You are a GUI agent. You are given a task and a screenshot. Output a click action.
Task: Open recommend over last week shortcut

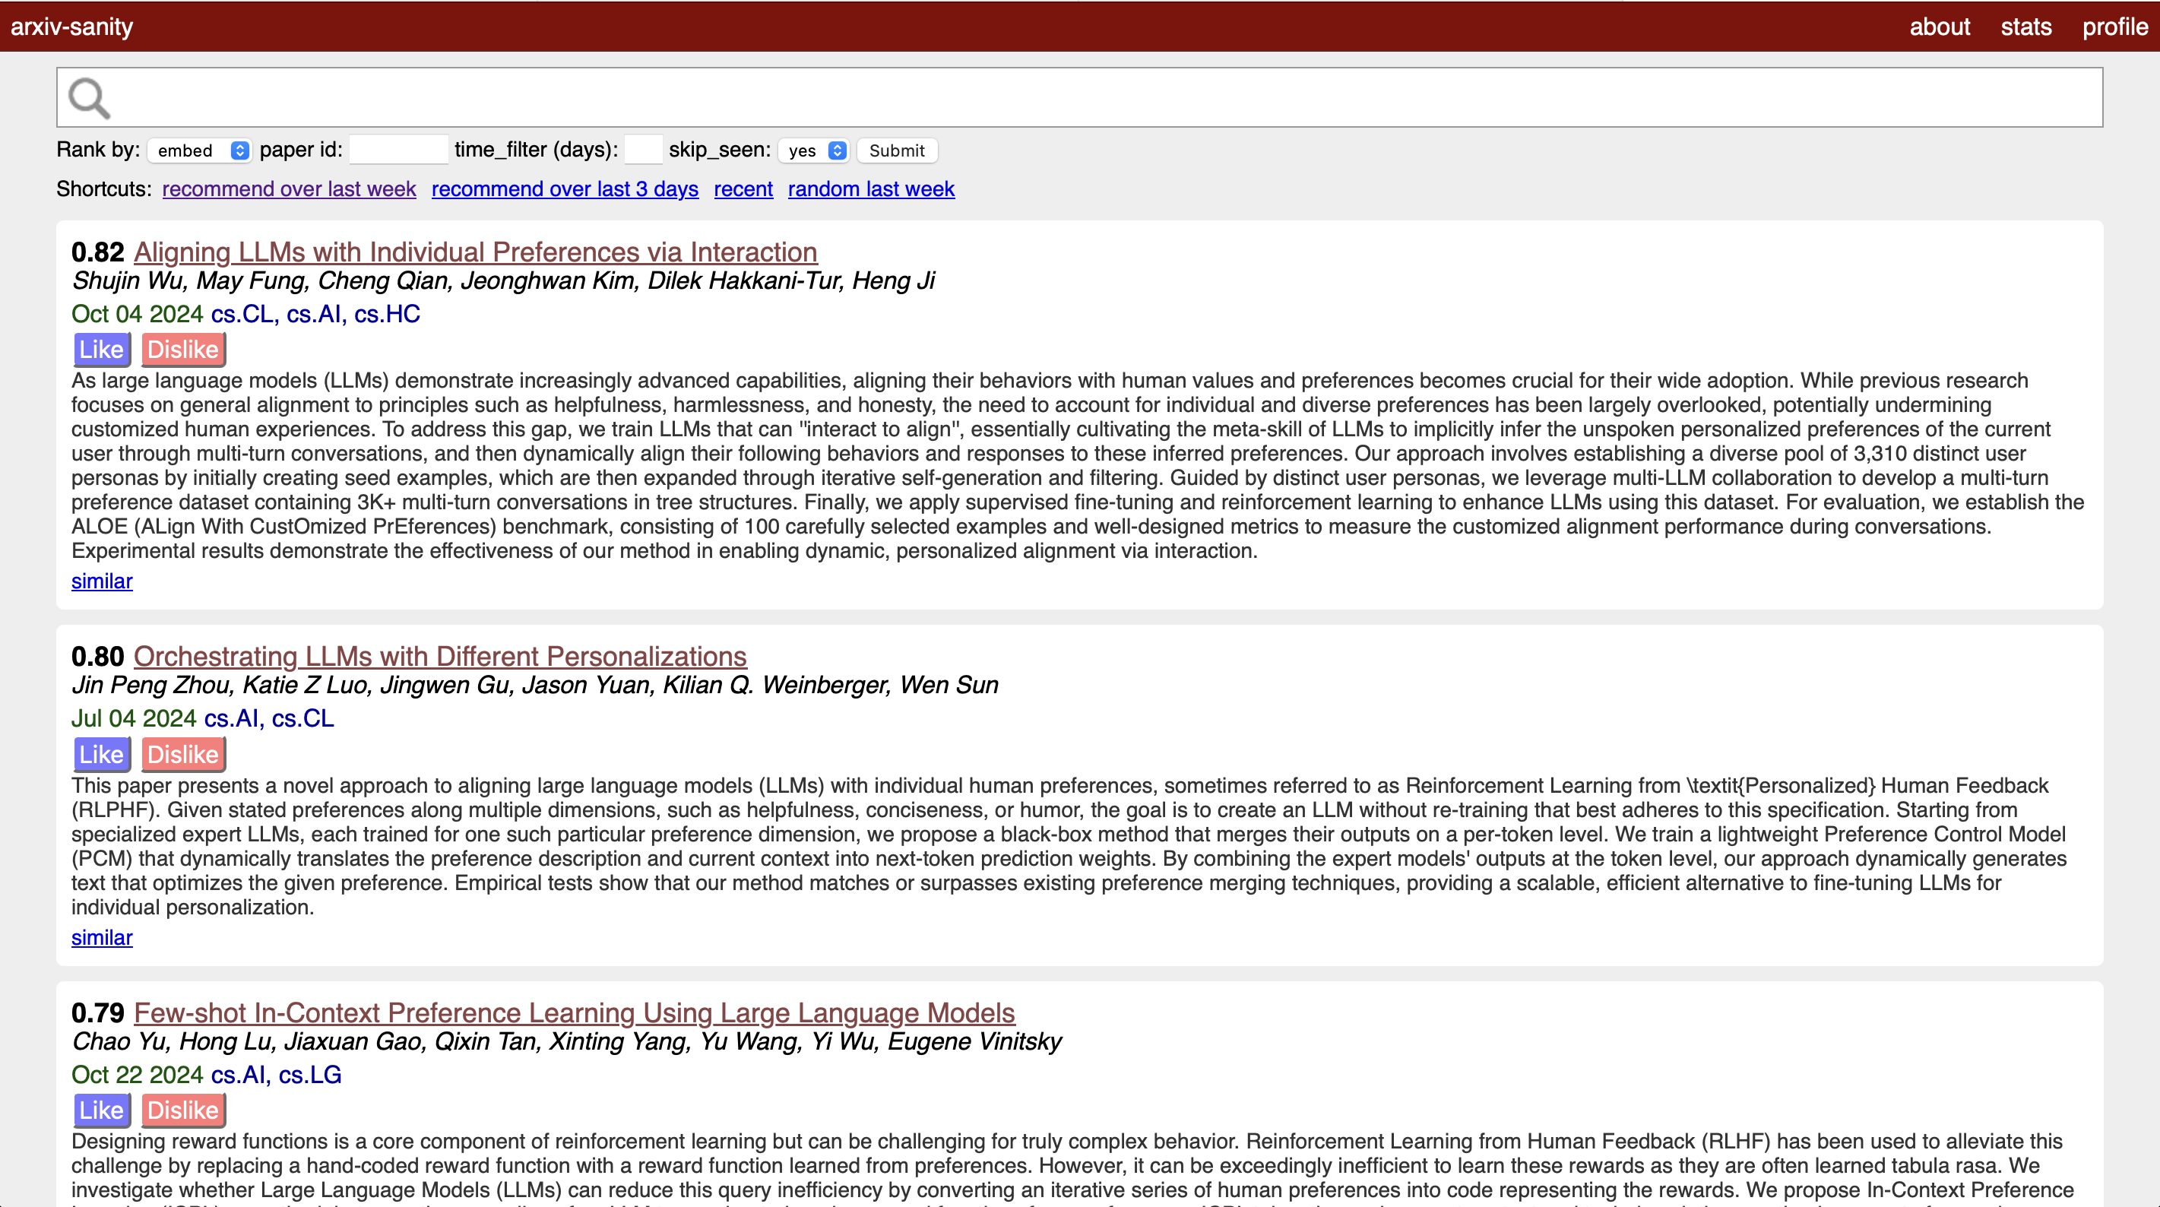[x=290, y=188]
